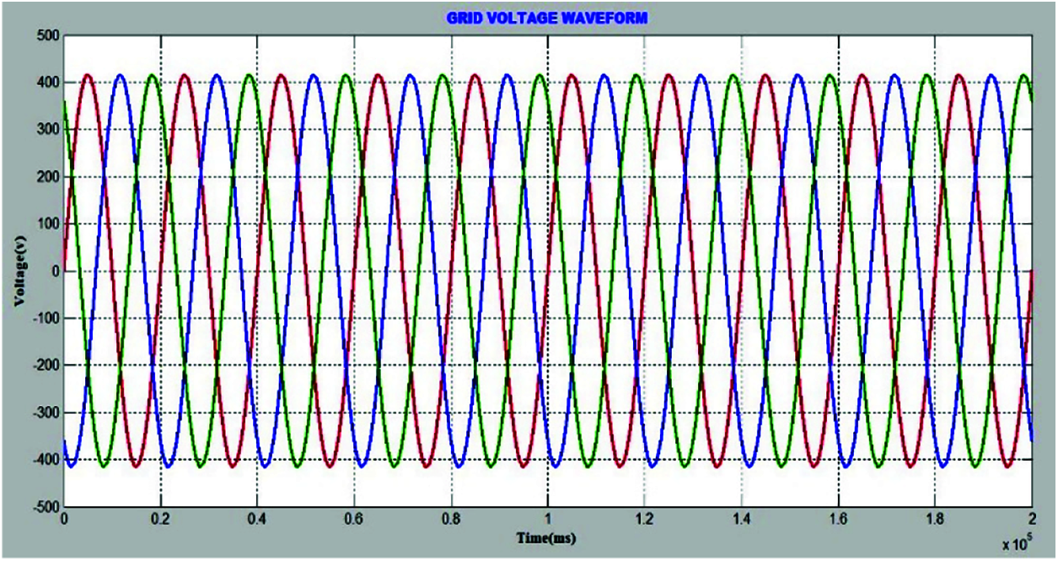Select the 100 y-axis tick label

[x=46, y=224]
